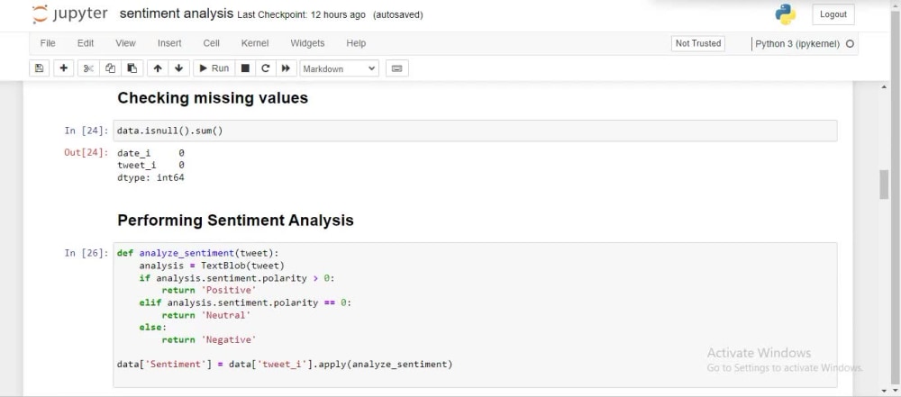Click the Last Checkpoint text
This screenshot has width=901, height=397.
tap(301, 15)
